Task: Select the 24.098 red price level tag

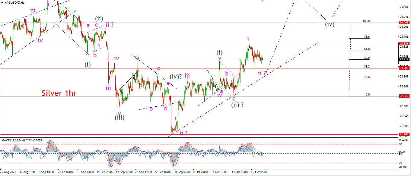Action: pos(404,23)
